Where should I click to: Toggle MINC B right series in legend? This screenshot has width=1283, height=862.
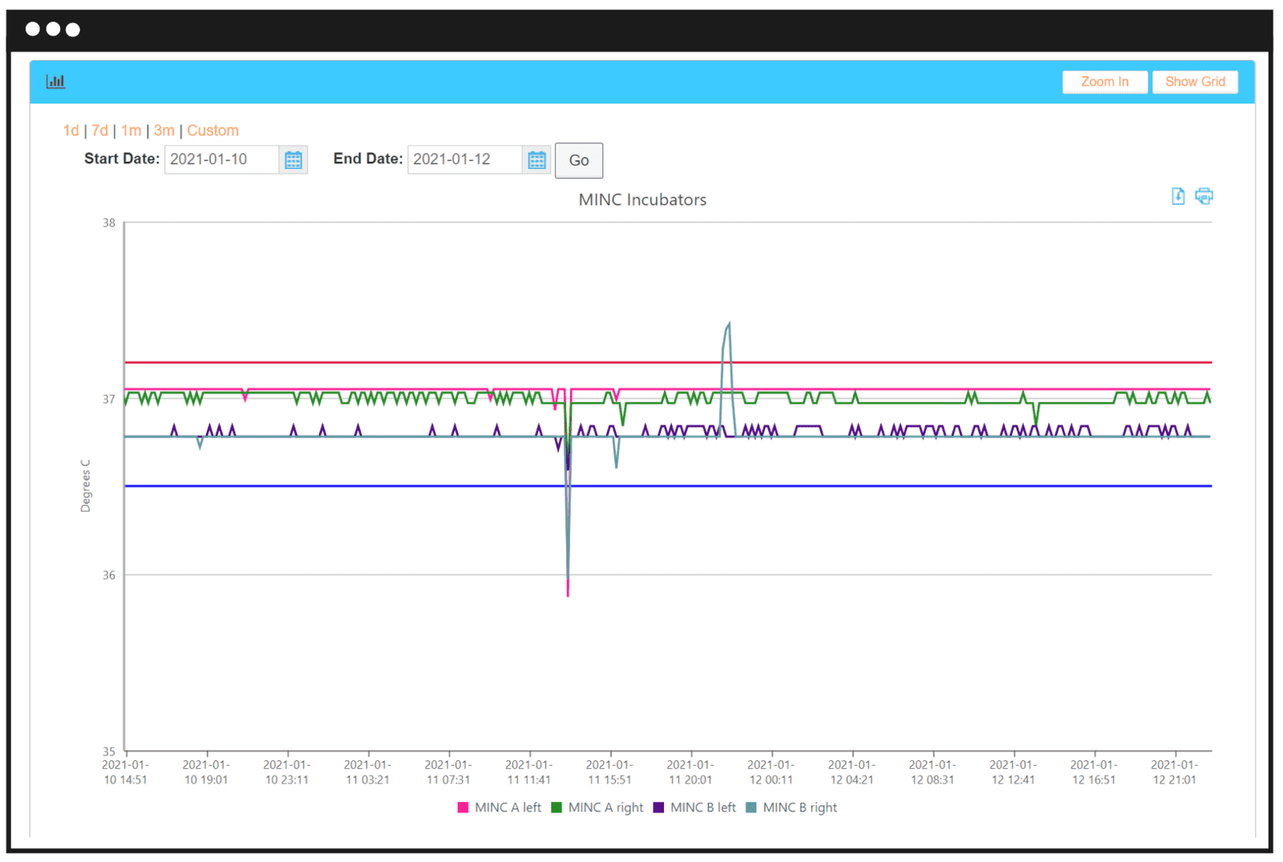[791, 808]
